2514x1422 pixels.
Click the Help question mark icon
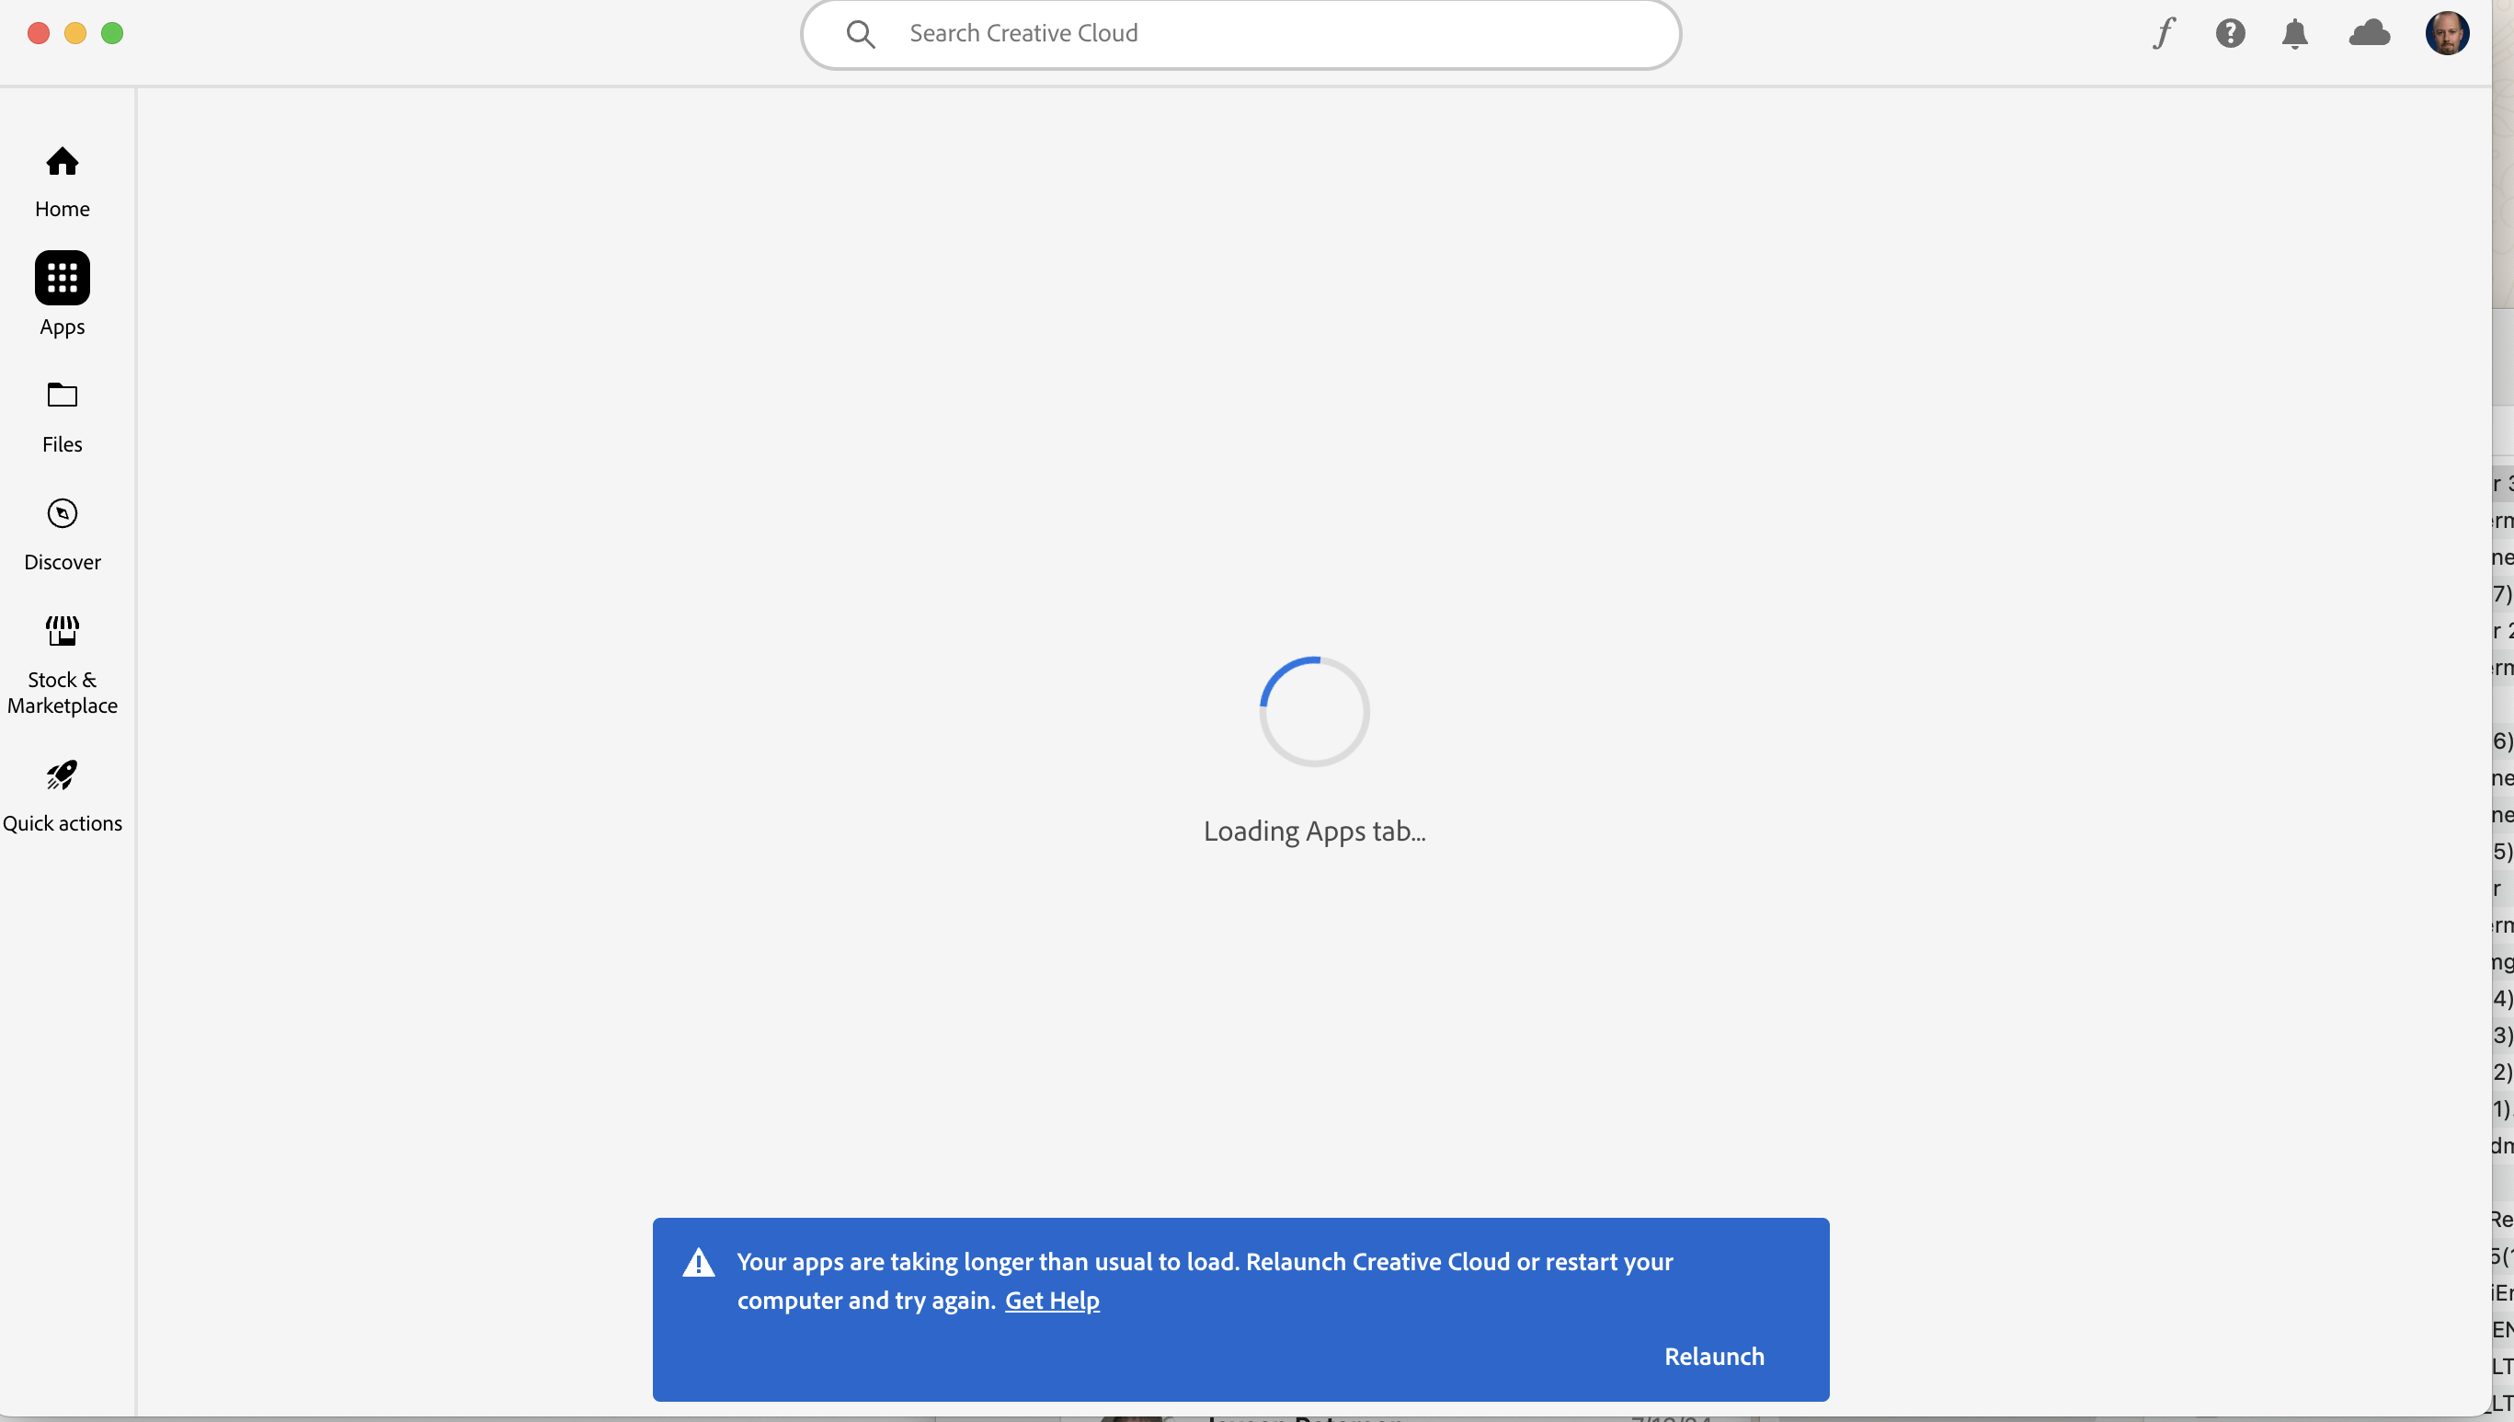pyautogui.click(x=2230, y=33)
